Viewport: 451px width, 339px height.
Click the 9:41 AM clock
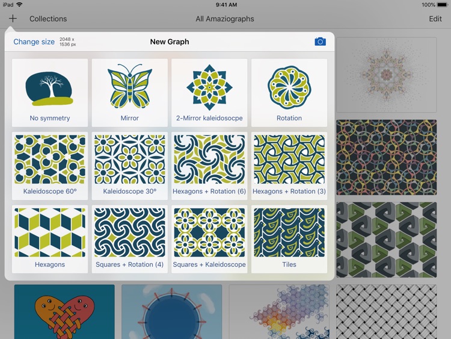click(x=226, y=5)
